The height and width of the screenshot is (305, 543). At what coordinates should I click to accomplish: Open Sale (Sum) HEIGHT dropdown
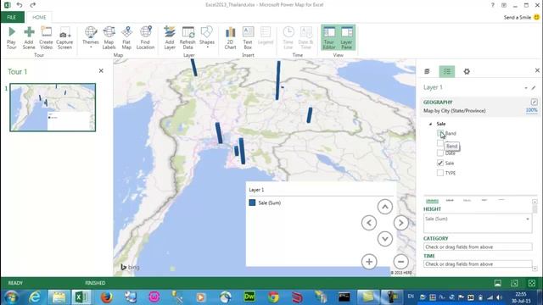[x=528, y=219]
